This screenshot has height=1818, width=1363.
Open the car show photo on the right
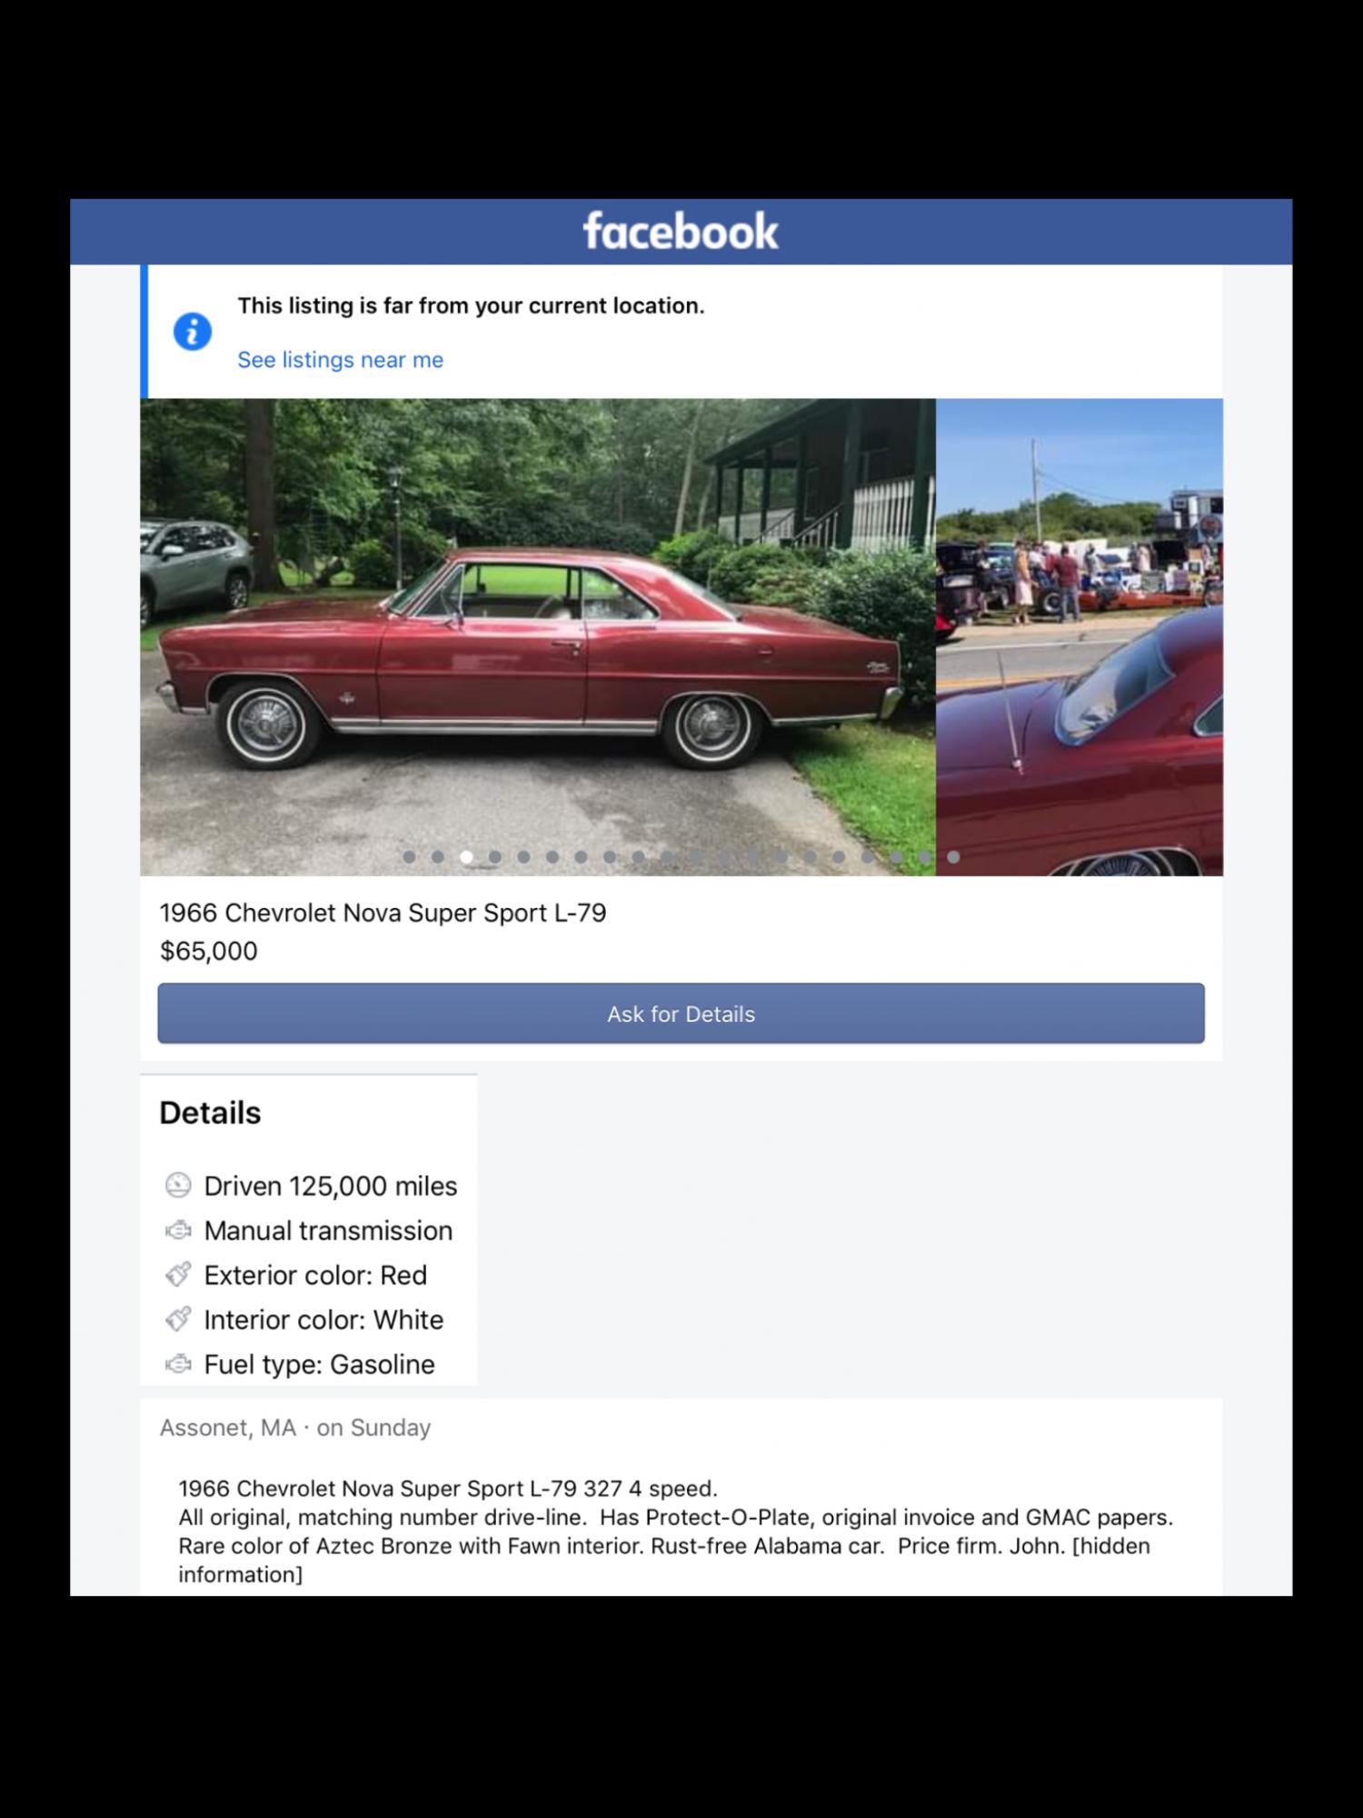click(1079, 637)
